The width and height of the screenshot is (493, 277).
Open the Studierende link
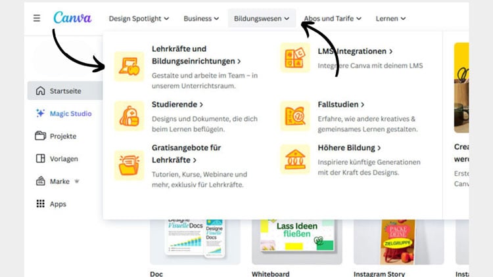click(x=177, y=104)
